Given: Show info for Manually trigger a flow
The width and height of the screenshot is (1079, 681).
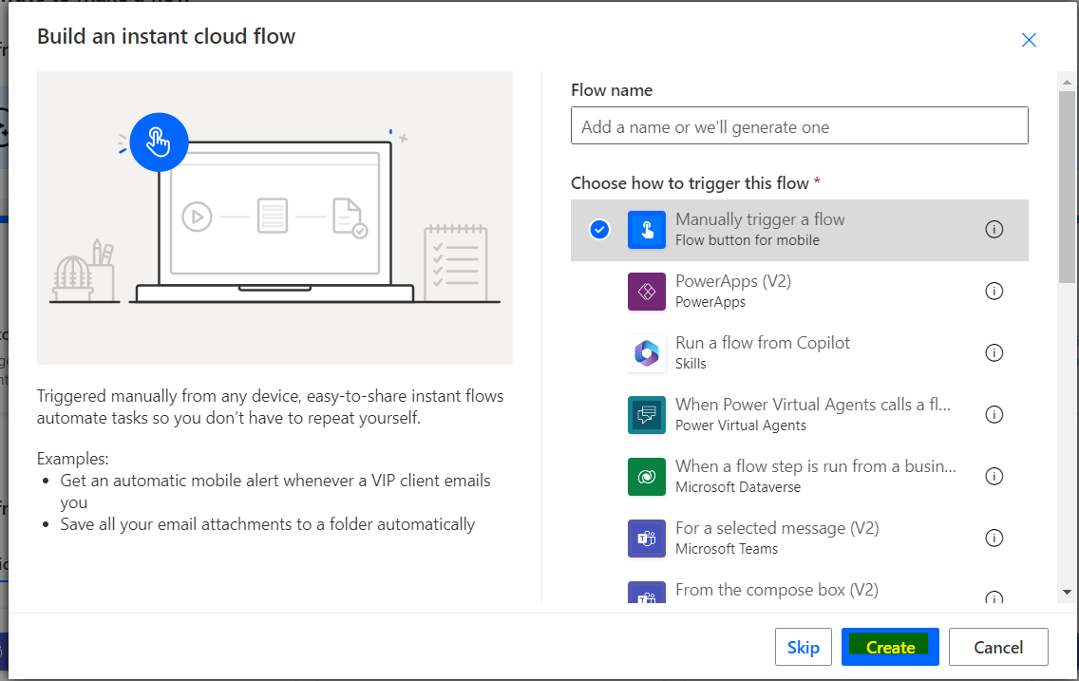Looking at the screenshot, I should (x=994, y=229).
